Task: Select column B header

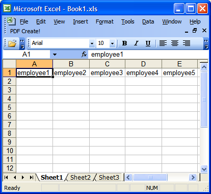Action: [71, 64]
